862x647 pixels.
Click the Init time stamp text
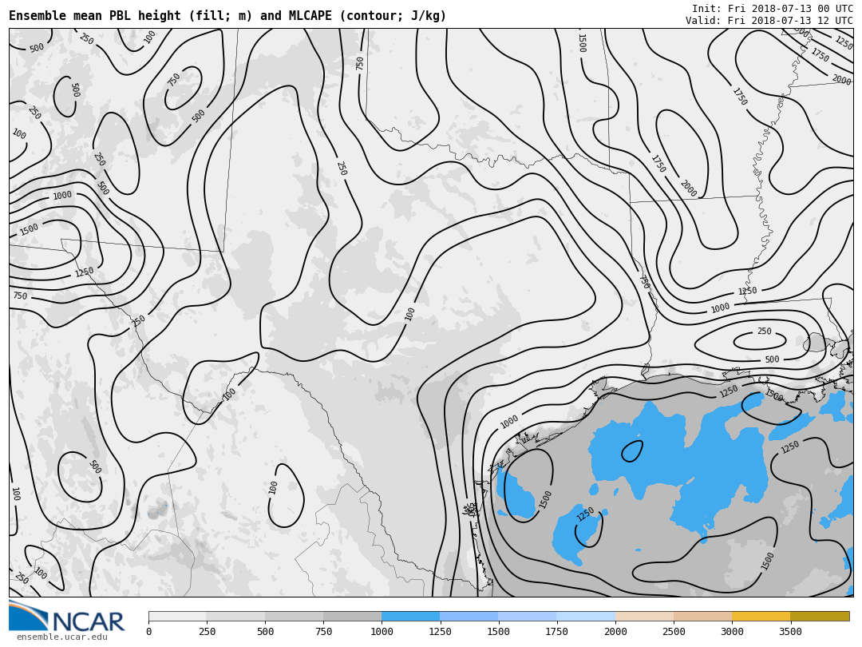point(772,9)
